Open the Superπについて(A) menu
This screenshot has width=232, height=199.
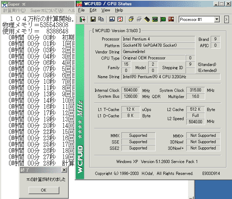(x=47, y=11)
